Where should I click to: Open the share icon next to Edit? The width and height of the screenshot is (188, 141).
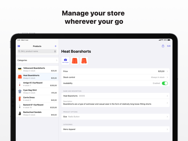[x=163, y=46]
